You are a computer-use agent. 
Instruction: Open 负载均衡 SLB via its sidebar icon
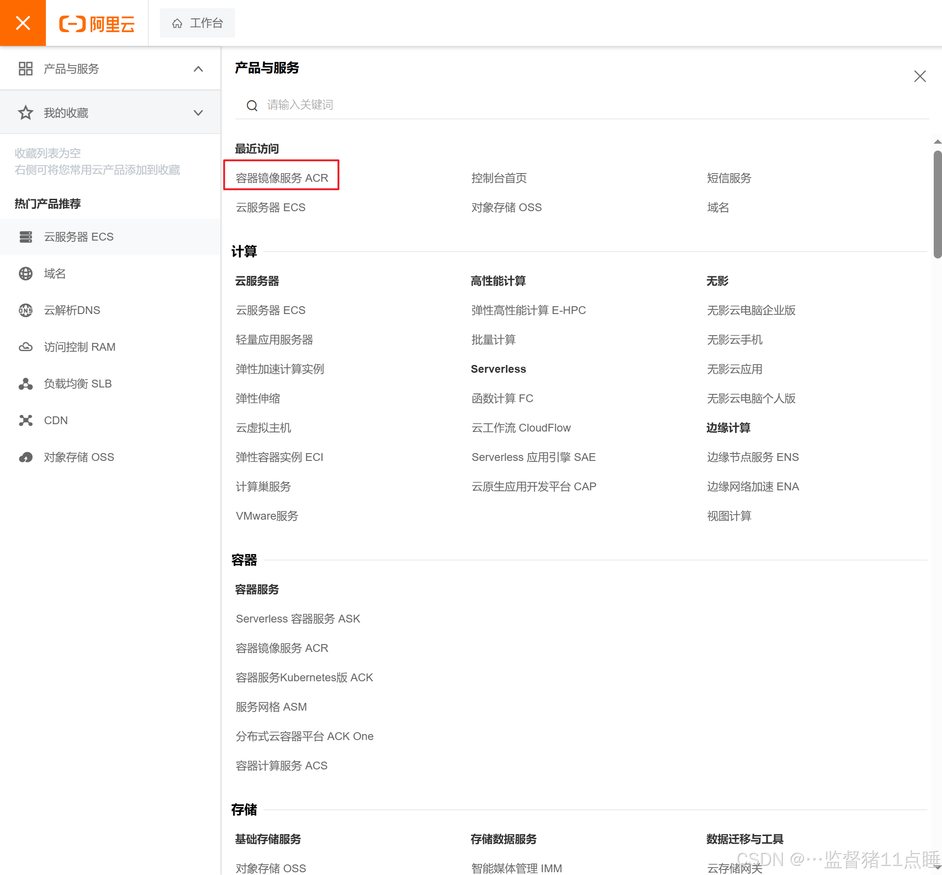click(x=26, y=383)
